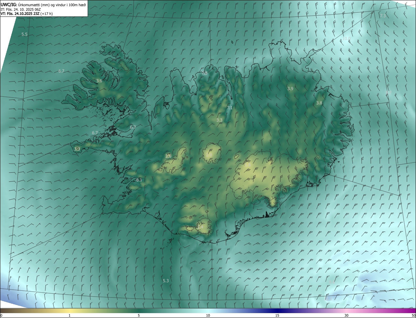Click the 0 tick on the color scale

pos(1,315)
